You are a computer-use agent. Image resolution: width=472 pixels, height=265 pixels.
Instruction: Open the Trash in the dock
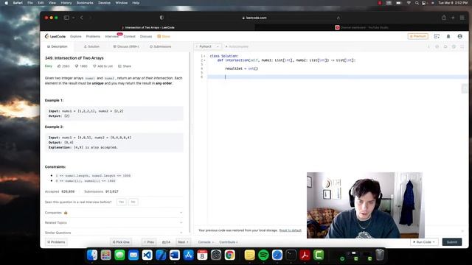pos(380,255)
